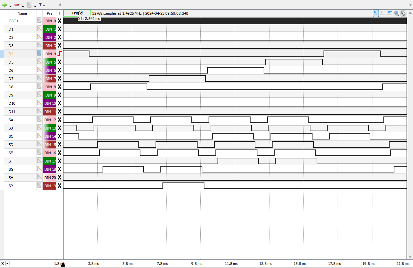Click the green DIN 5 pin cell
Image resolution: width=413 pixels, height=268 pixels.
[x=50, y=62]
